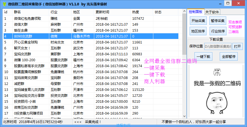This screenshot has width=247, height=127.
Task: Click the table scrollbar down arrow
Action: coord(184,116)
